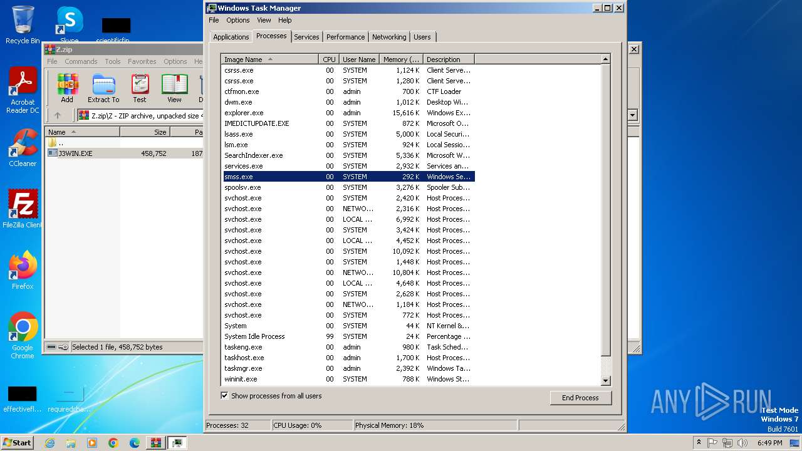The height and width of the screenshot is (451, 802).
Task: Click WinRAR taskbar button
Action: (x=156, y=443)
